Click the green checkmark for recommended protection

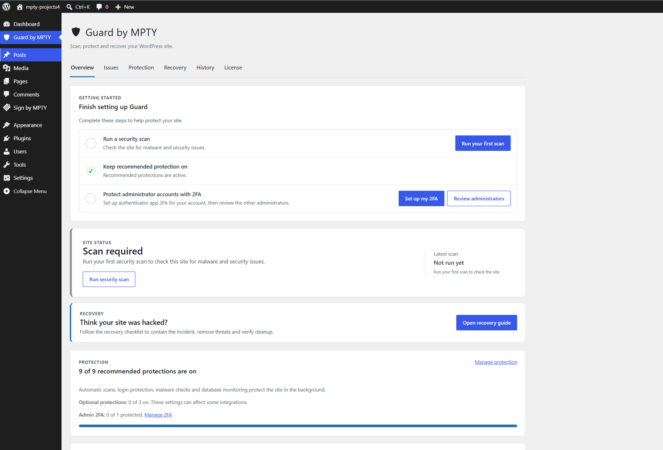91,171
